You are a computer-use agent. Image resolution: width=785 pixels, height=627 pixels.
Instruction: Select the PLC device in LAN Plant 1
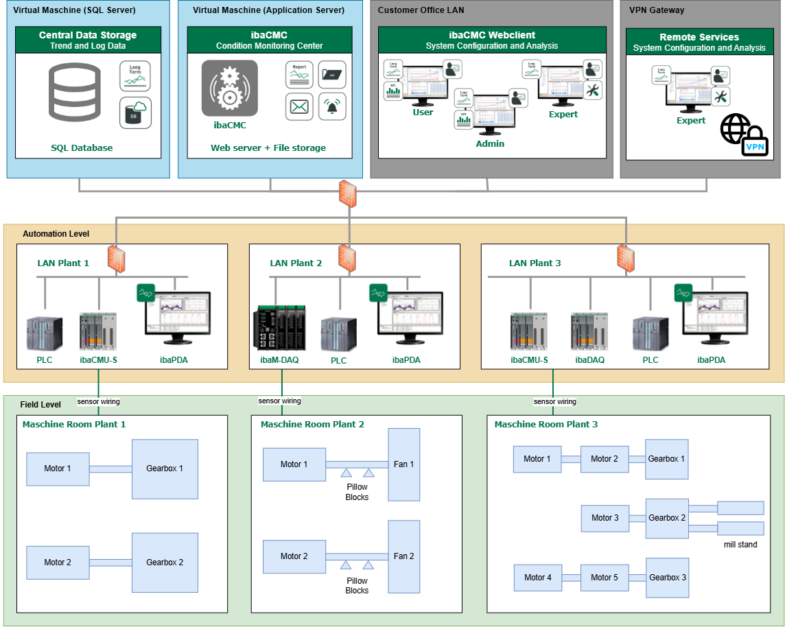click(x=45, y=334)
